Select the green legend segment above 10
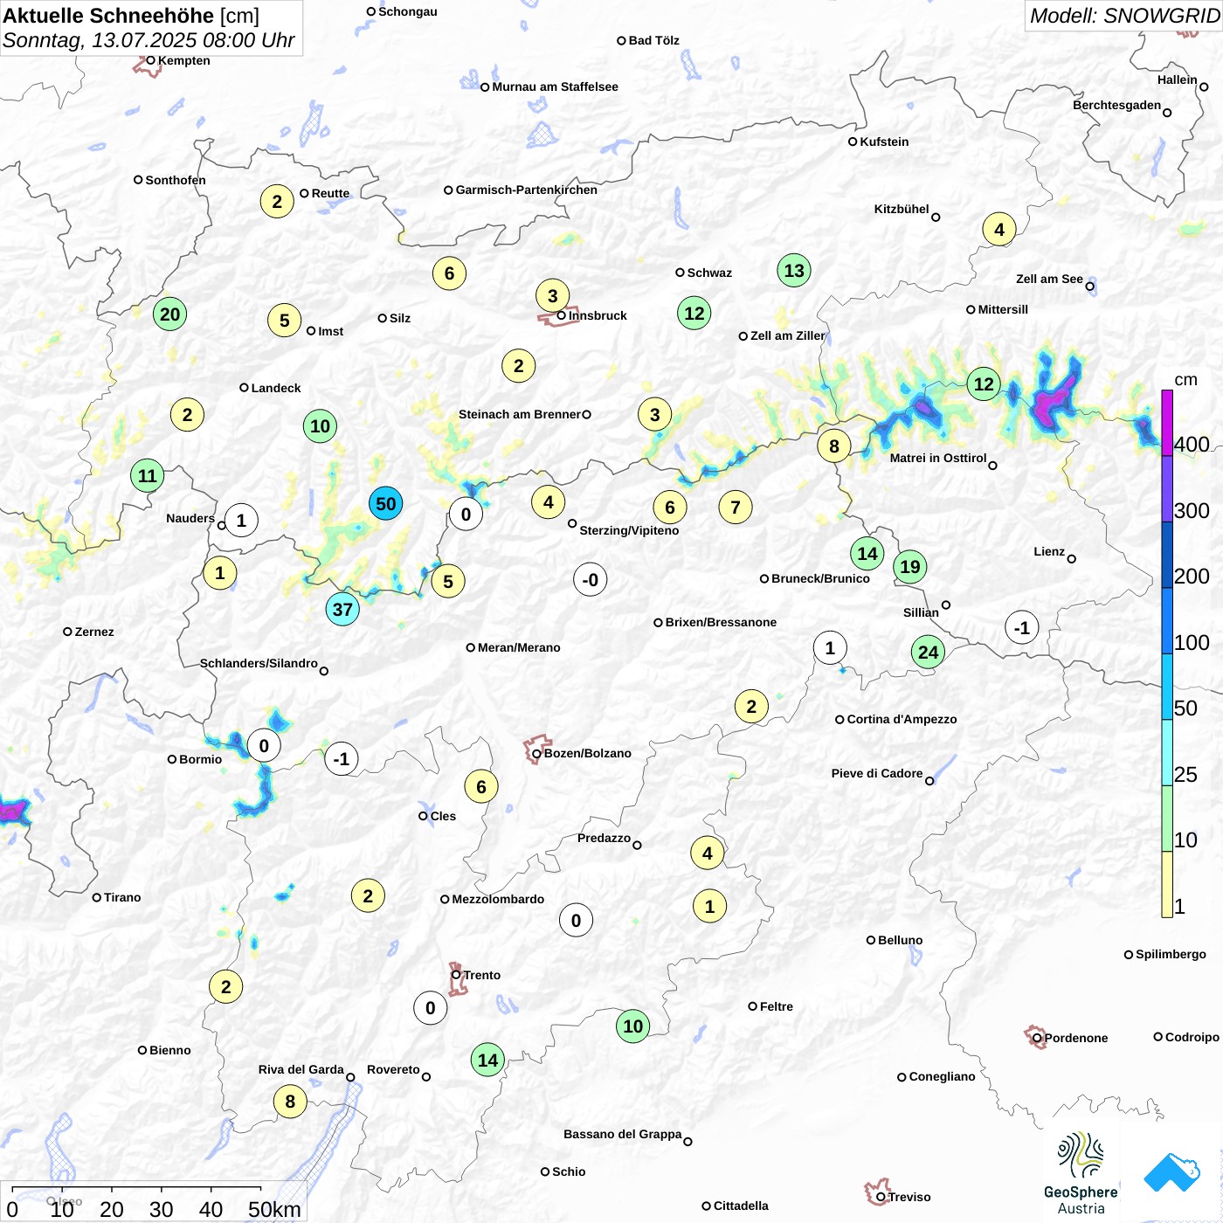This screenshot has height=1223, width=1223. pos(1167,819)
